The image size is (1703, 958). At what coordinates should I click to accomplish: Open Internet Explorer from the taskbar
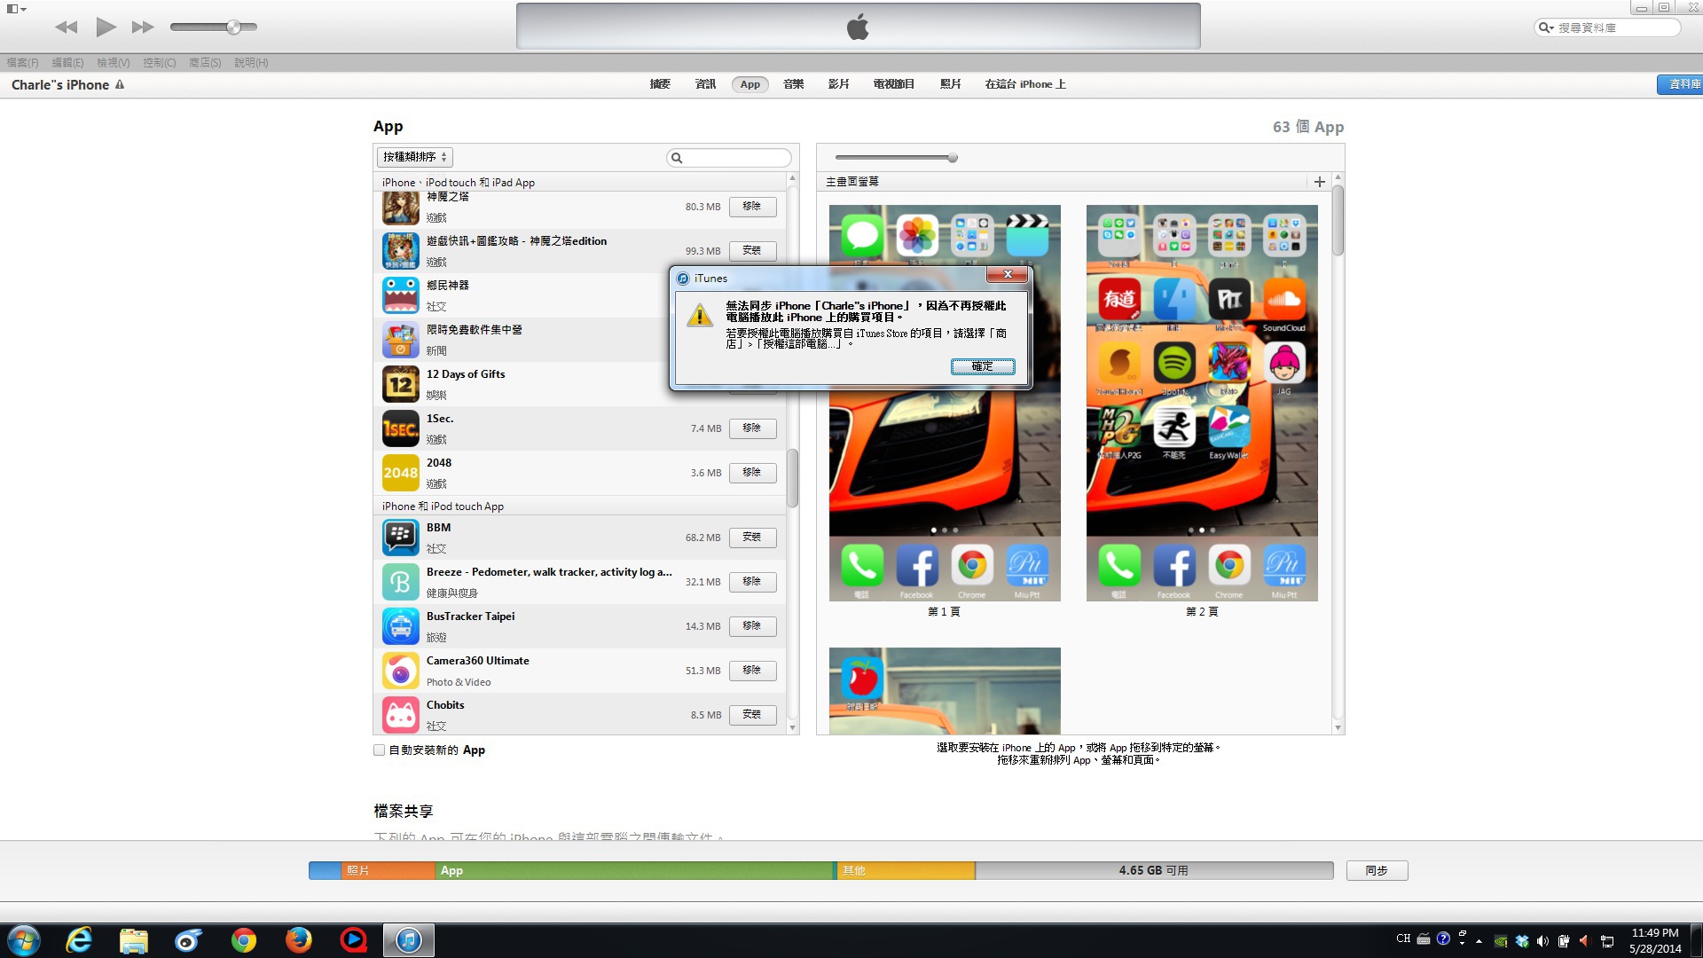click(x=80, y=940)
